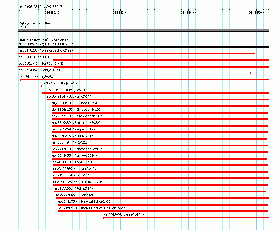Click esv3411 (Wang2008) variant label
This screenshot has width=278, height=230.
click(x=37, y=77)
